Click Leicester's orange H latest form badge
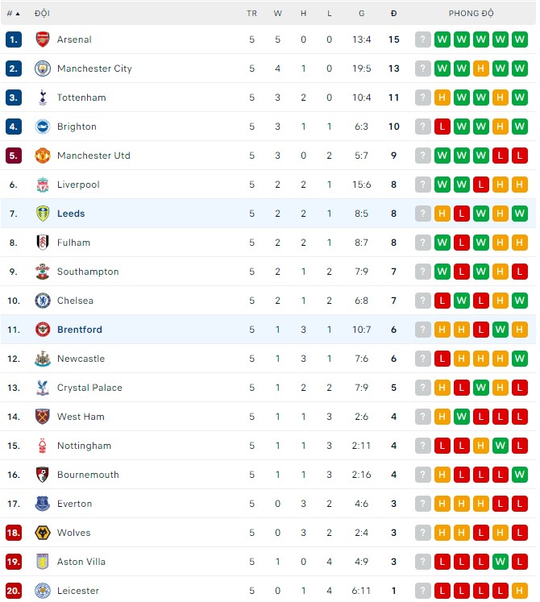540x602 pixels. [x=520, y=591]
